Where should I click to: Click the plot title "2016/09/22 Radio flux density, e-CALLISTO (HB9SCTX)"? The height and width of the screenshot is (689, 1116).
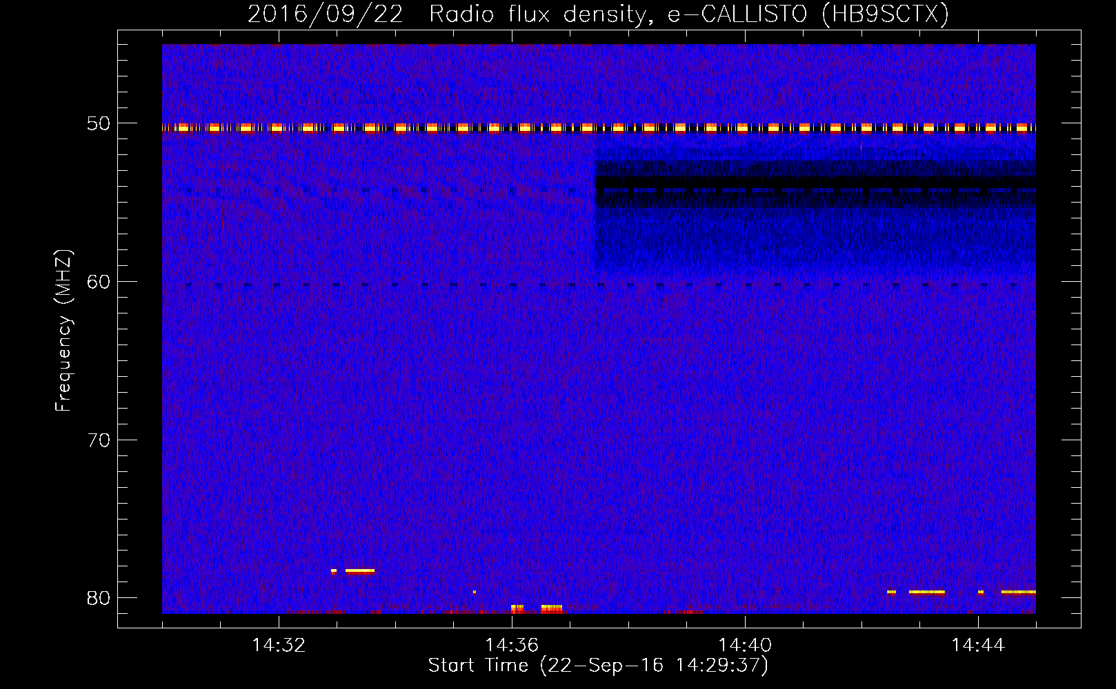[598, 14]
